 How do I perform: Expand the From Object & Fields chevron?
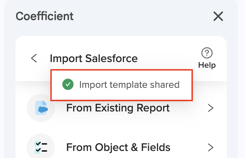click(x=211, y=147)
